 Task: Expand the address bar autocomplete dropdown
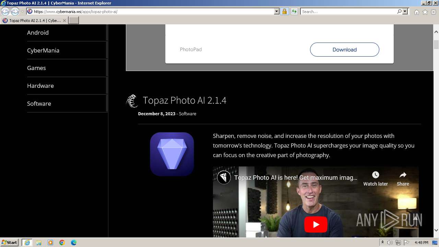pyautogui.click(x=277, y=12)
